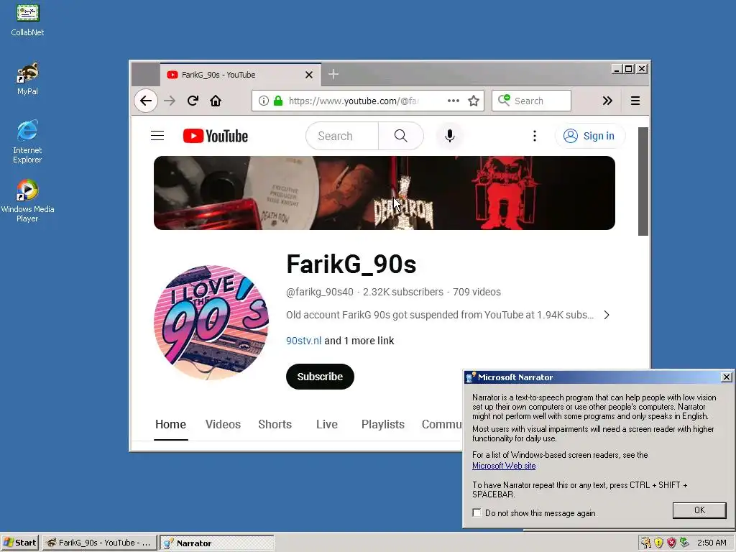Open the browser hamburger menu
Image resolution: width=736 pixels, height=552 pixels.
(635, 101)
